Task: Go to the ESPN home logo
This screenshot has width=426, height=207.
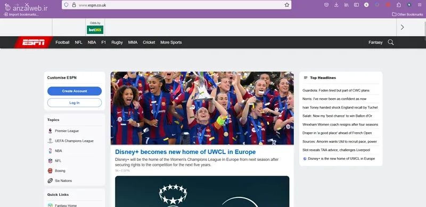Action: click(x=34, y=42)
